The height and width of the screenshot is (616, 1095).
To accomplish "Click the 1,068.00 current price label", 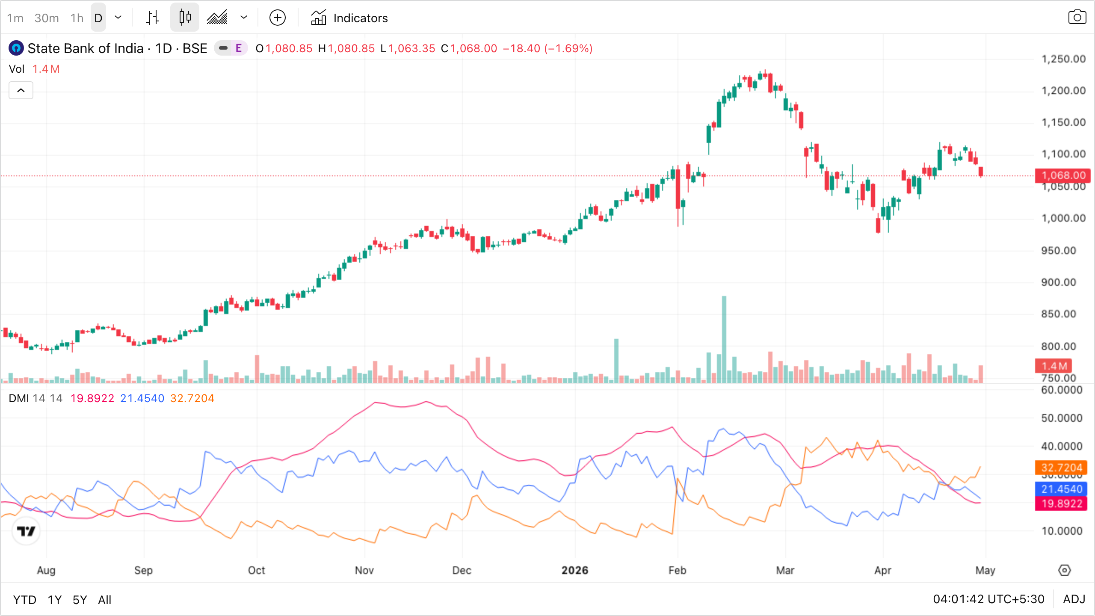I will [x=1063, y=175].
